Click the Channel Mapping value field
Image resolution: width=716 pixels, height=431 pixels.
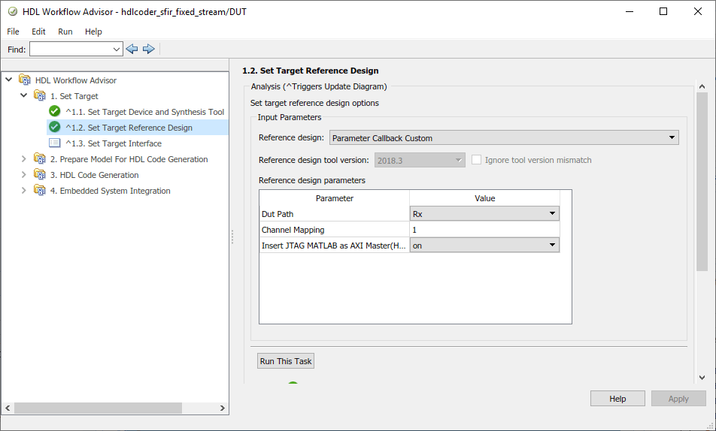click(x=484, y=230)
